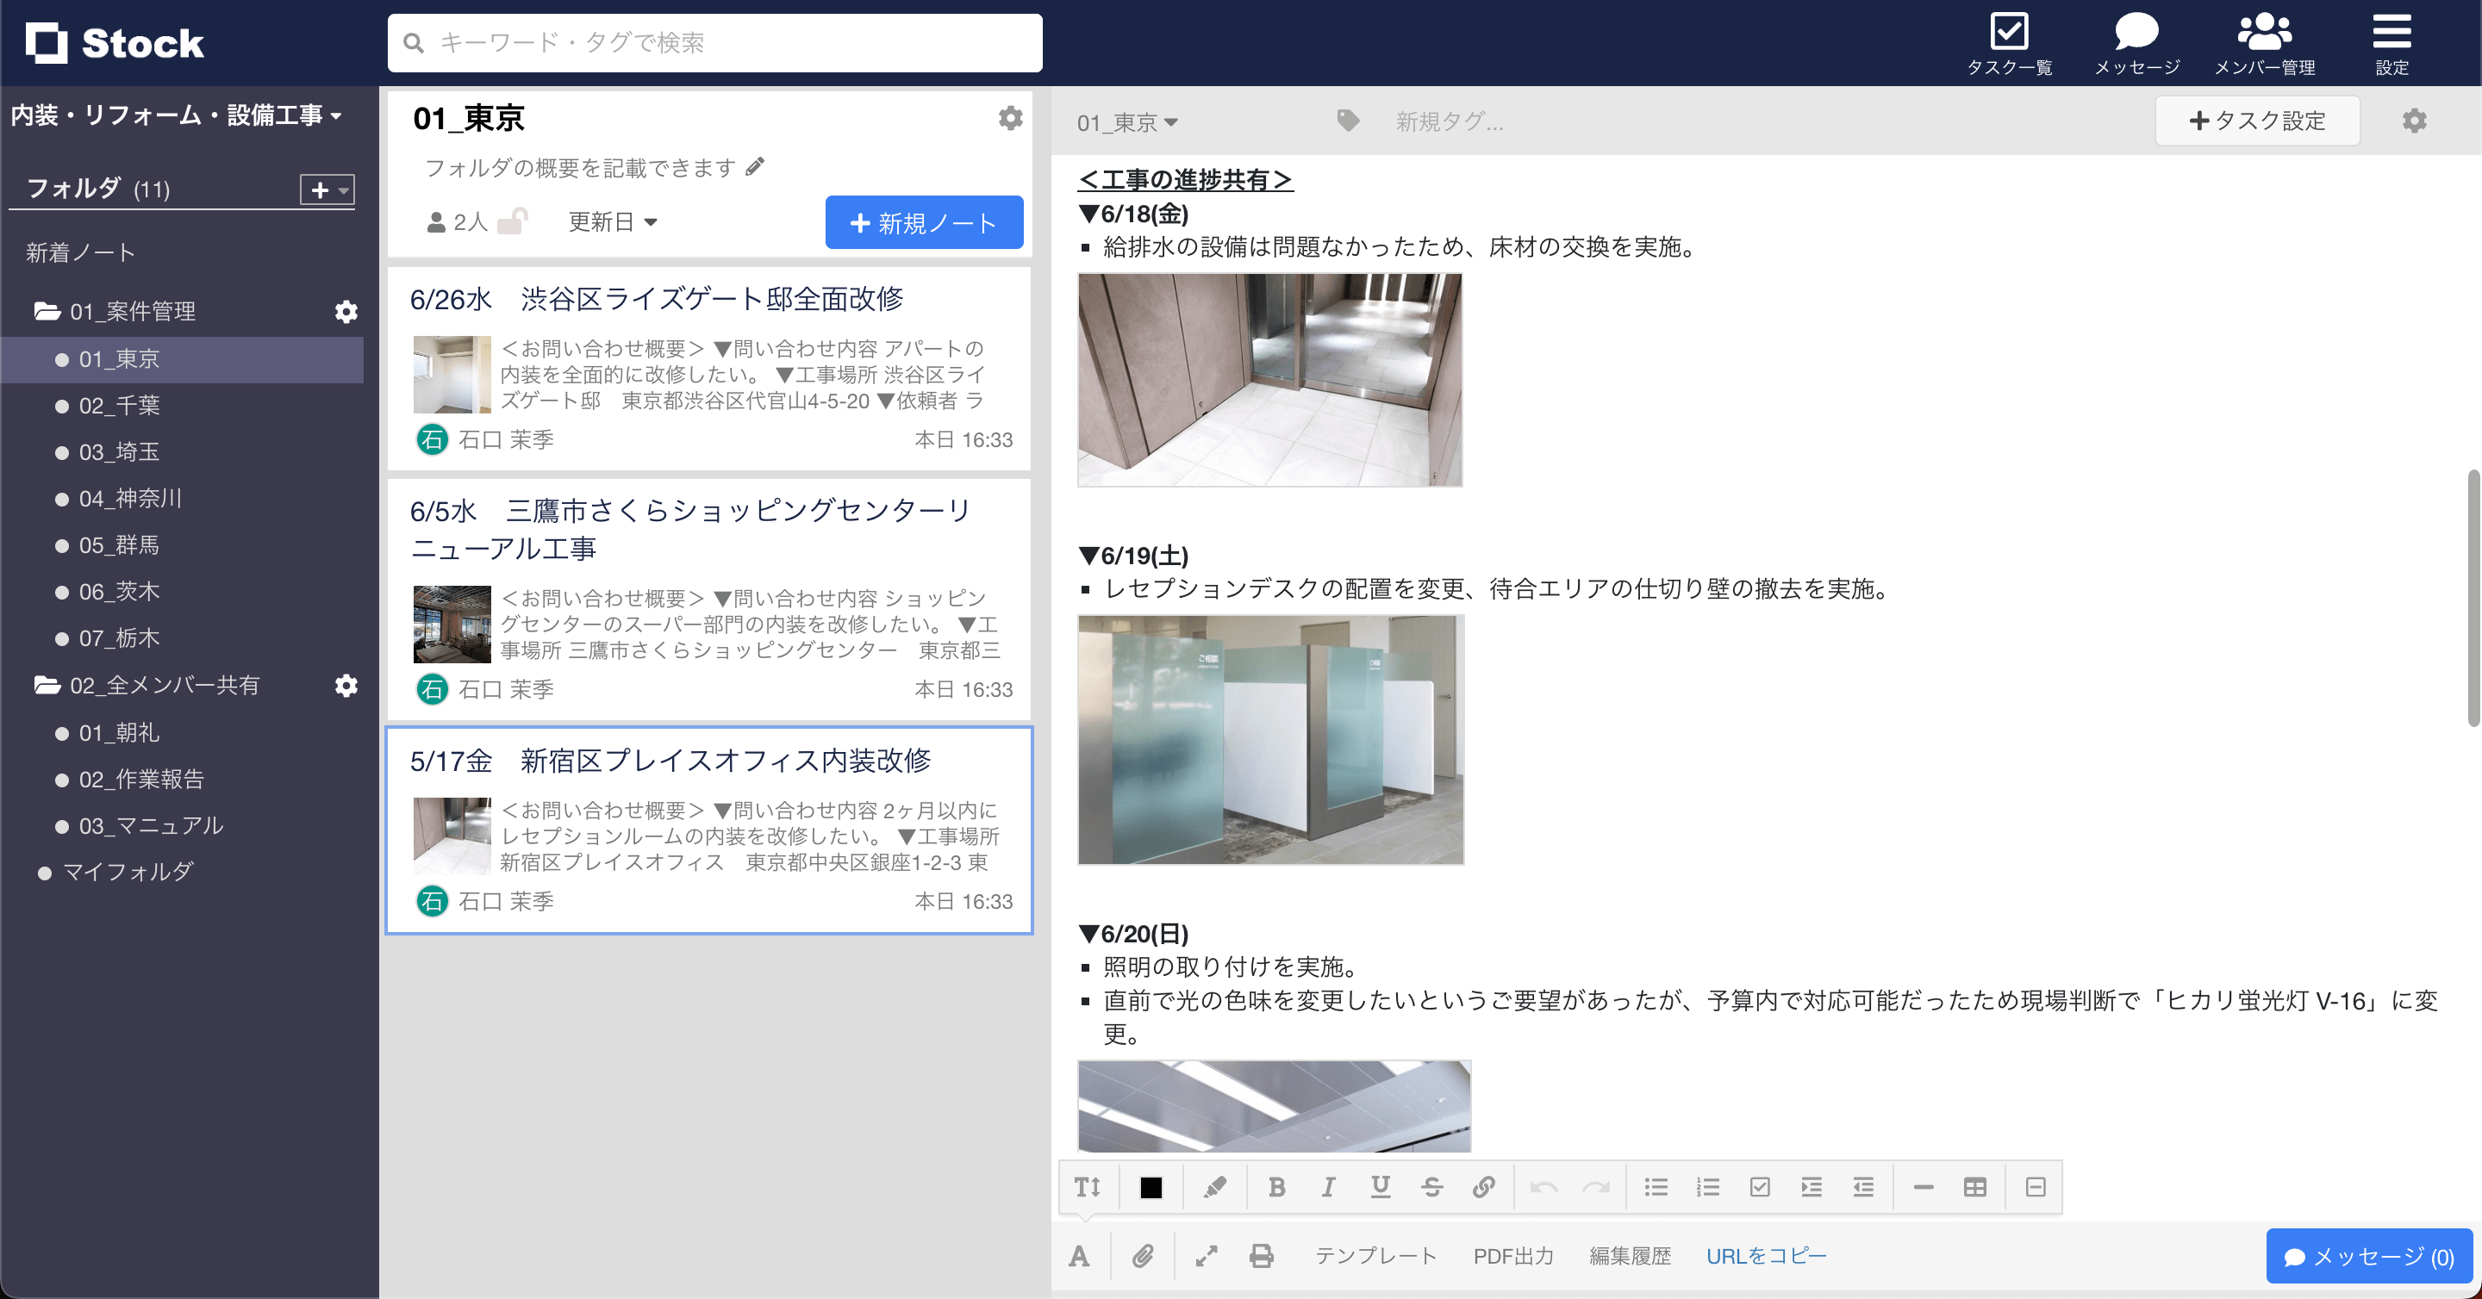Print the note with the printer icon

tap(1261, 1256)
